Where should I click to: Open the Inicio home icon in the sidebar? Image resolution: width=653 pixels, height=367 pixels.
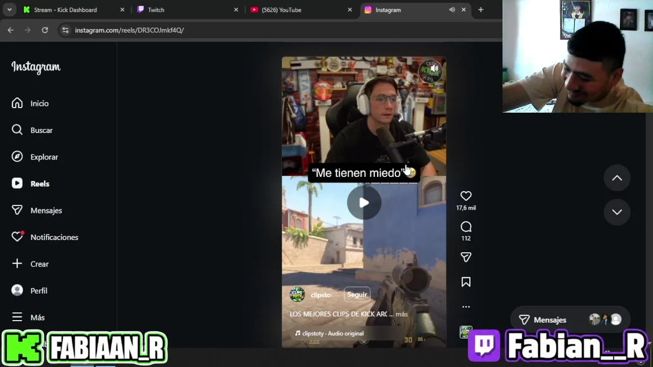(x=17, y=103)
